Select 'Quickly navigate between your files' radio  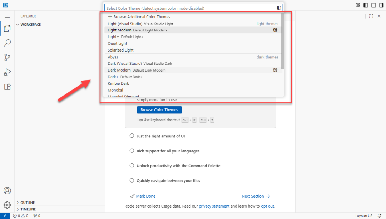click(132, 181)
